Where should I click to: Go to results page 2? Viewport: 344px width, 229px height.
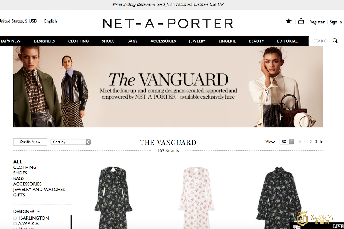pos(310,142)
